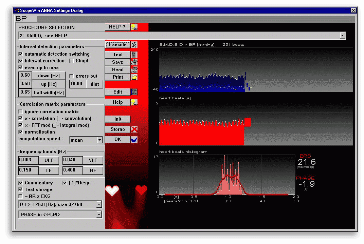364x244 pixels.
Task: Click the half width field showing 0.65
Action: 25,93
